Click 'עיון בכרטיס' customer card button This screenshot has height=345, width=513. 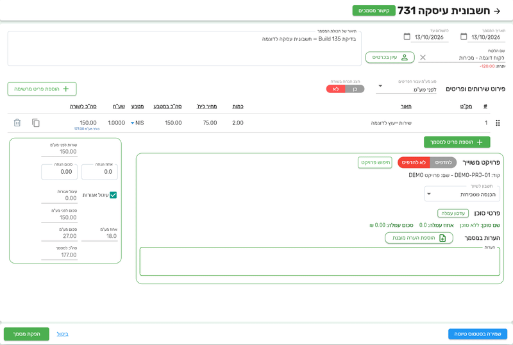(390, 57)
